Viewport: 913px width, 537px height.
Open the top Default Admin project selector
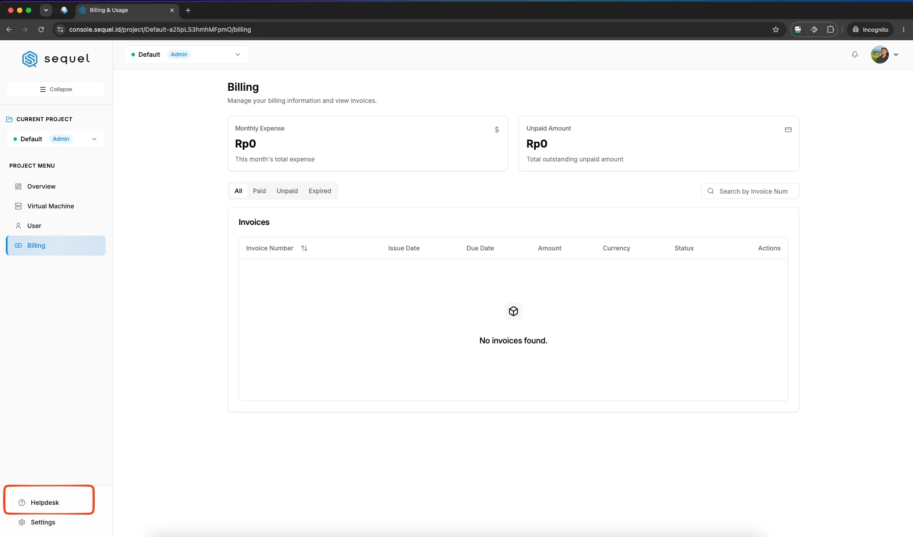pyautogui.click(x=186, y=55)
